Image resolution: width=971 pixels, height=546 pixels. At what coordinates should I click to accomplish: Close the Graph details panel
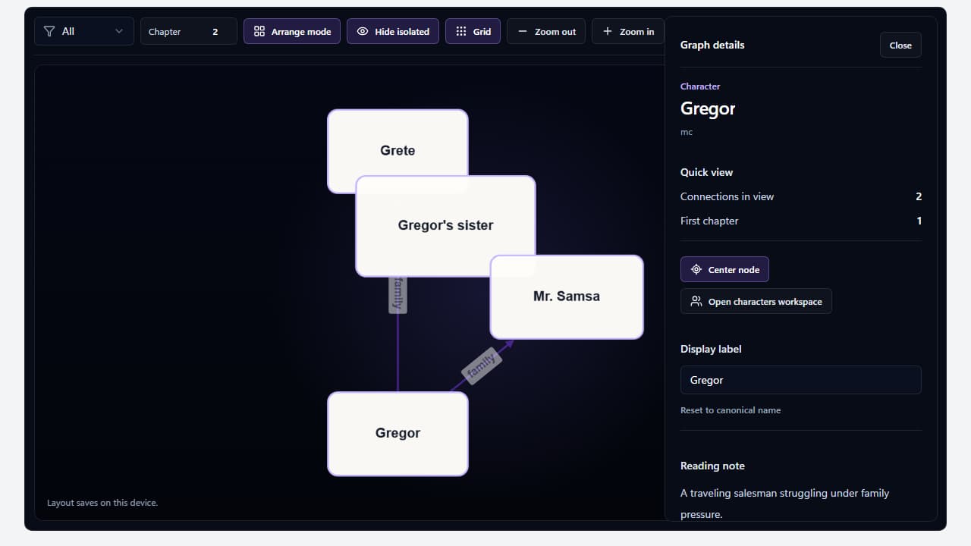[x=900, y=45]
